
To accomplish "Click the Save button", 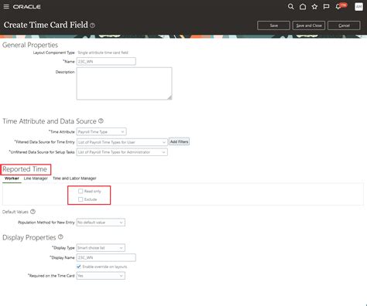I will pos(273,25).
